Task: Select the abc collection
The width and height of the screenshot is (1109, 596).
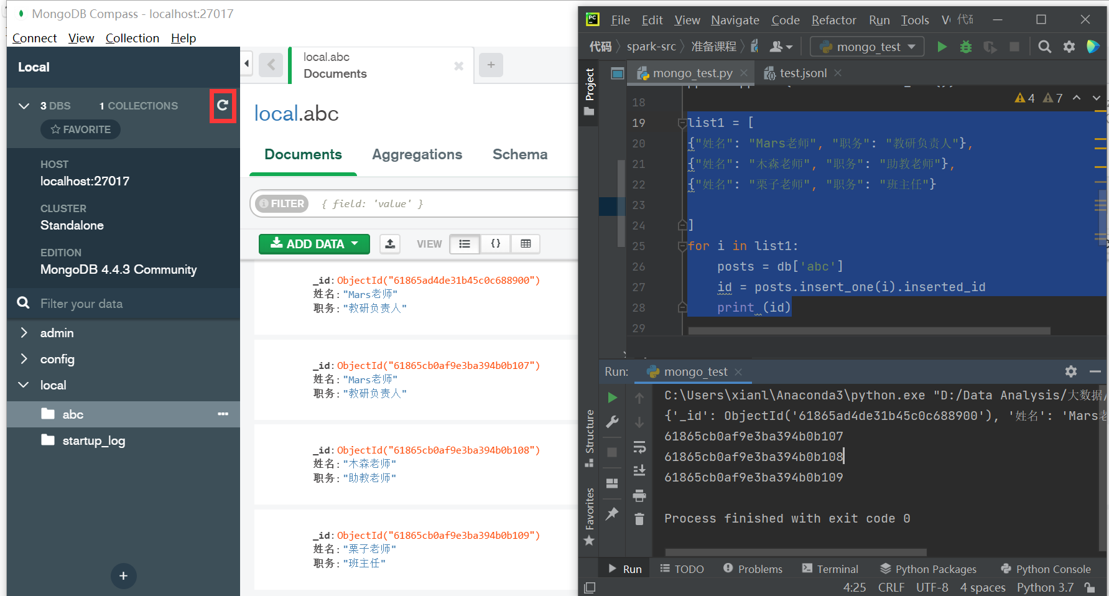Action: [73, 414]
